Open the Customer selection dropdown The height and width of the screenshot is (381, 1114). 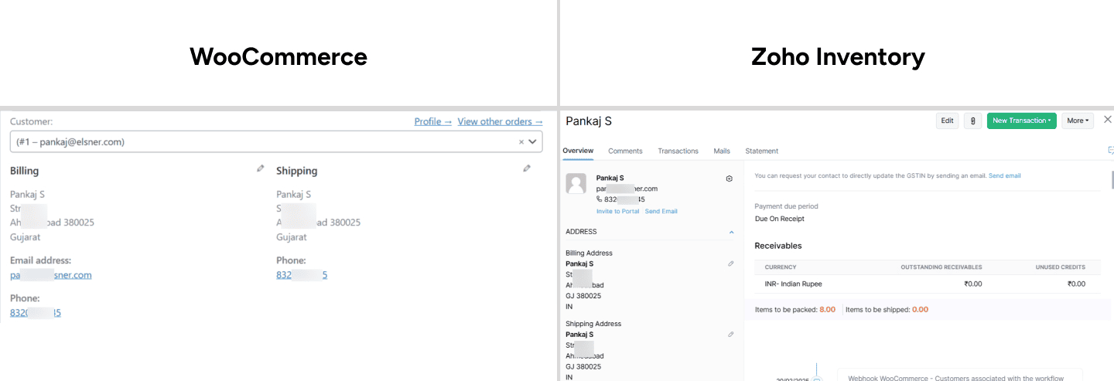tap(533, 142)
